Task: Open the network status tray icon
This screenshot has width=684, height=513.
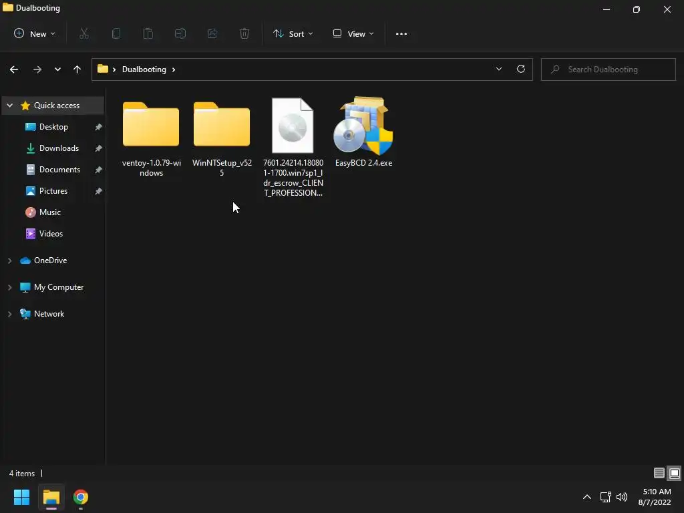Action: click(x=605, y=497)
